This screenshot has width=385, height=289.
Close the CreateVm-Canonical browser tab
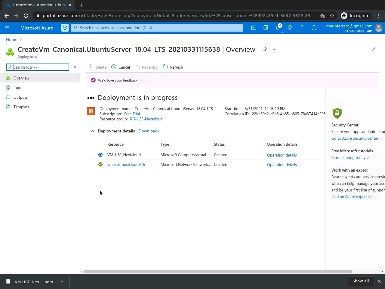tap(70, 5)
